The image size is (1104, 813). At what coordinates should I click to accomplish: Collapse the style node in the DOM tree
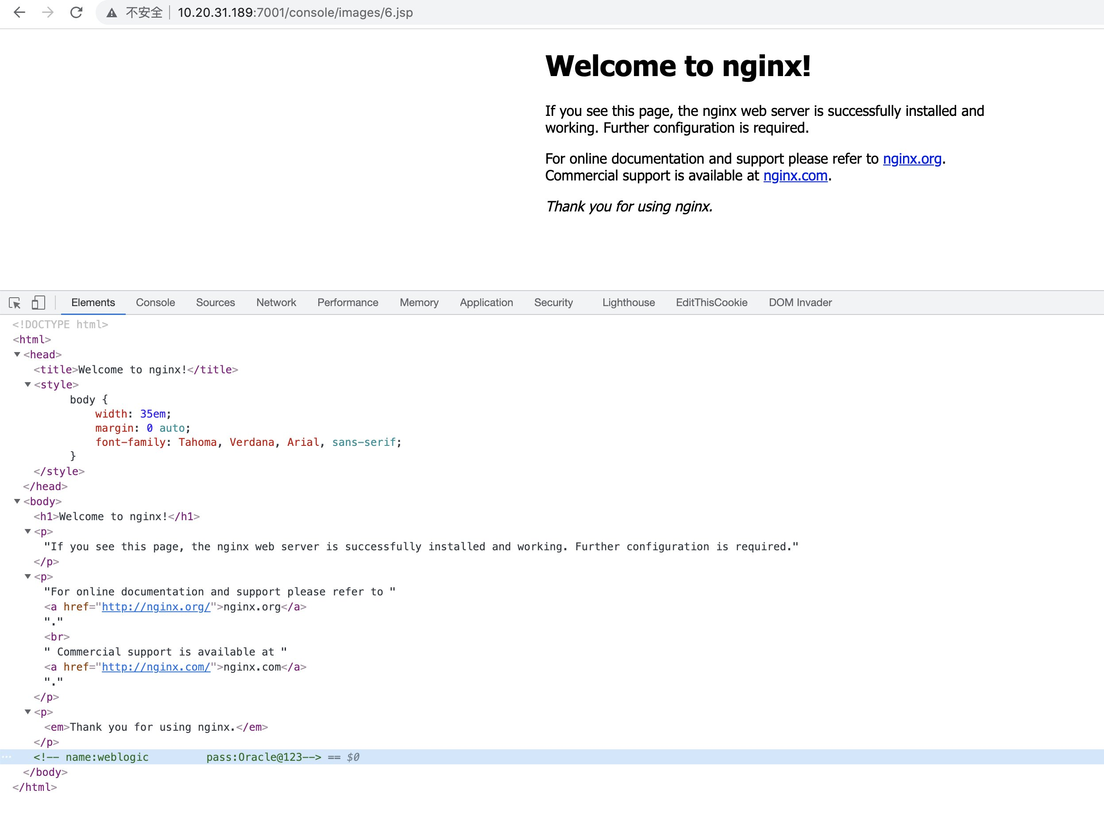28,384
